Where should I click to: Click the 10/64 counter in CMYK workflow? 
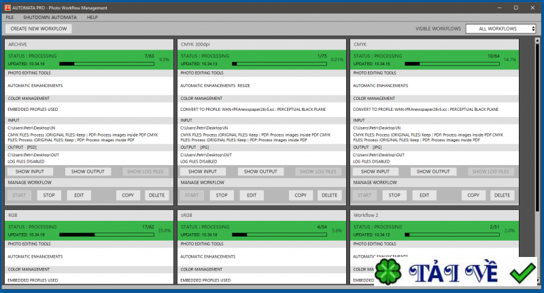coord(494,56)
